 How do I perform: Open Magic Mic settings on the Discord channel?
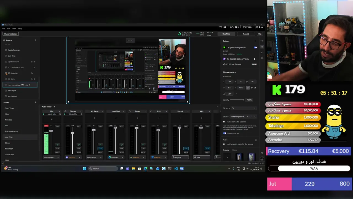(81, 114)
